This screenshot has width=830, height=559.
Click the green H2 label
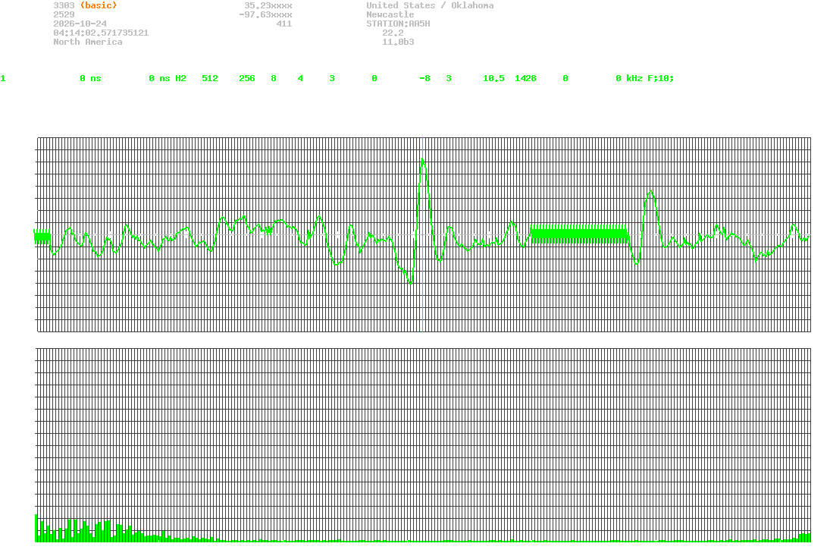(x=180, y=78)
